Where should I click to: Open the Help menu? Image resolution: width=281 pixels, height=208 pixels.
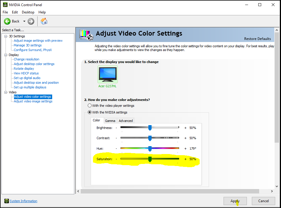(42, 12)
